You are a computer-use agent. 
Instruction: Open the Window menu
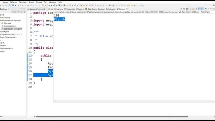[x=52, y=2]
